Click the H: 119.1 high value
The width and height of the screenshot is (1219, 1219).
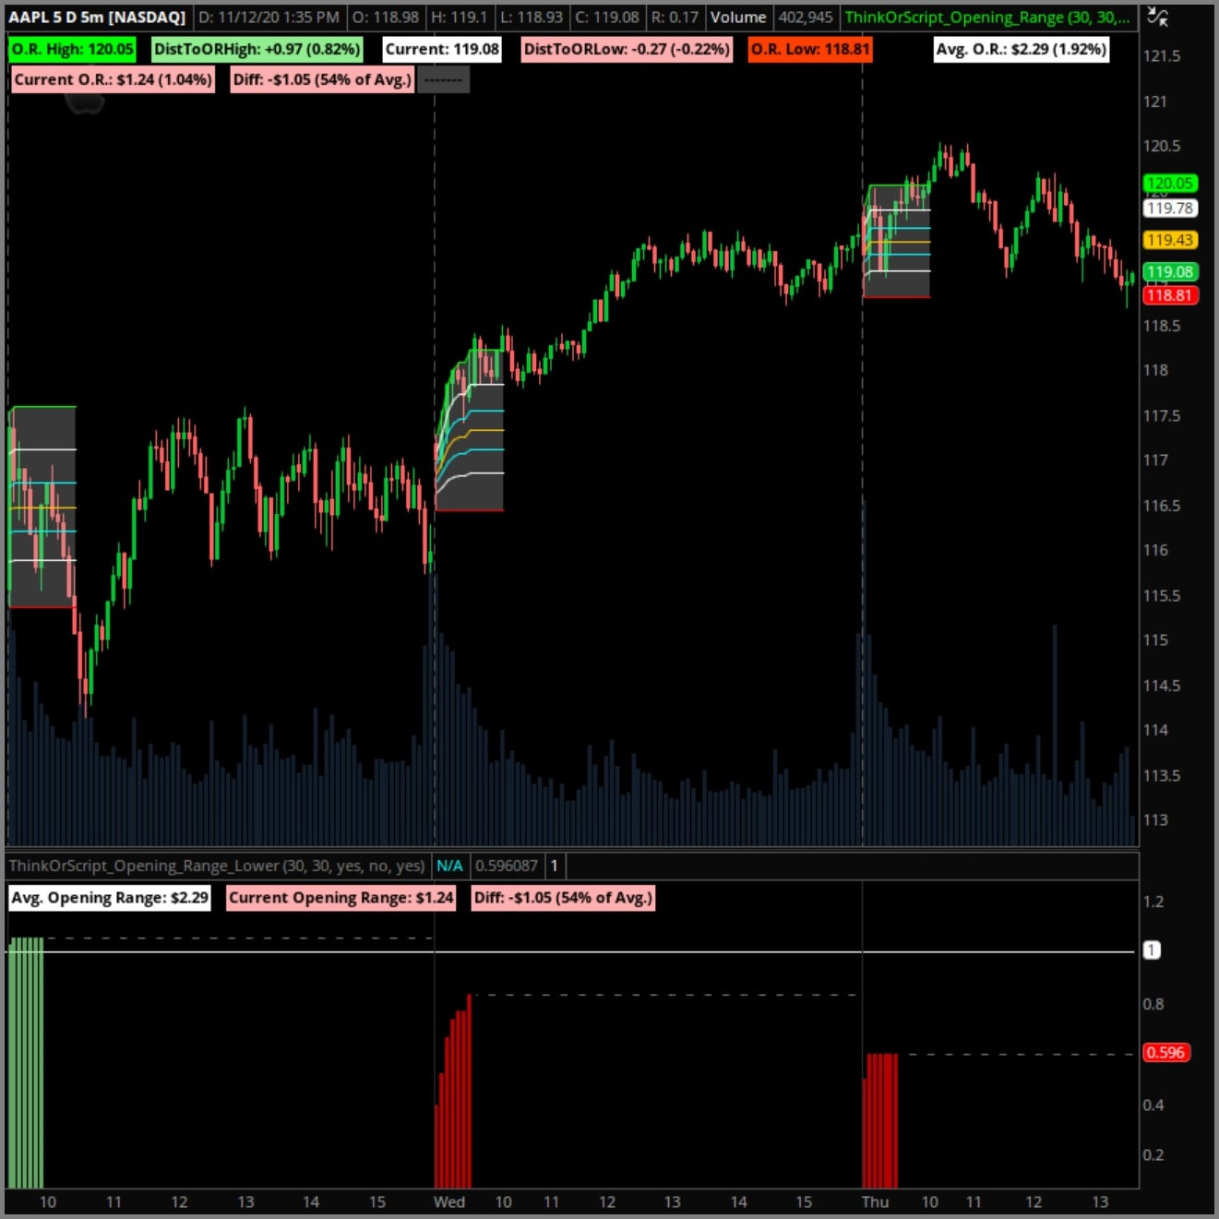(x=460, y=17)
